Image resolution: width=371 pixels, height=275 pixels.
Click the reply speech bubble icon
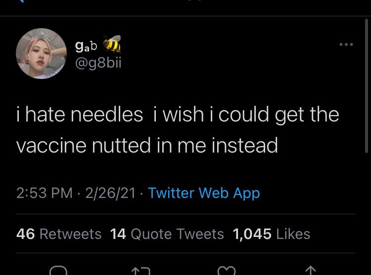coord(58,271)
